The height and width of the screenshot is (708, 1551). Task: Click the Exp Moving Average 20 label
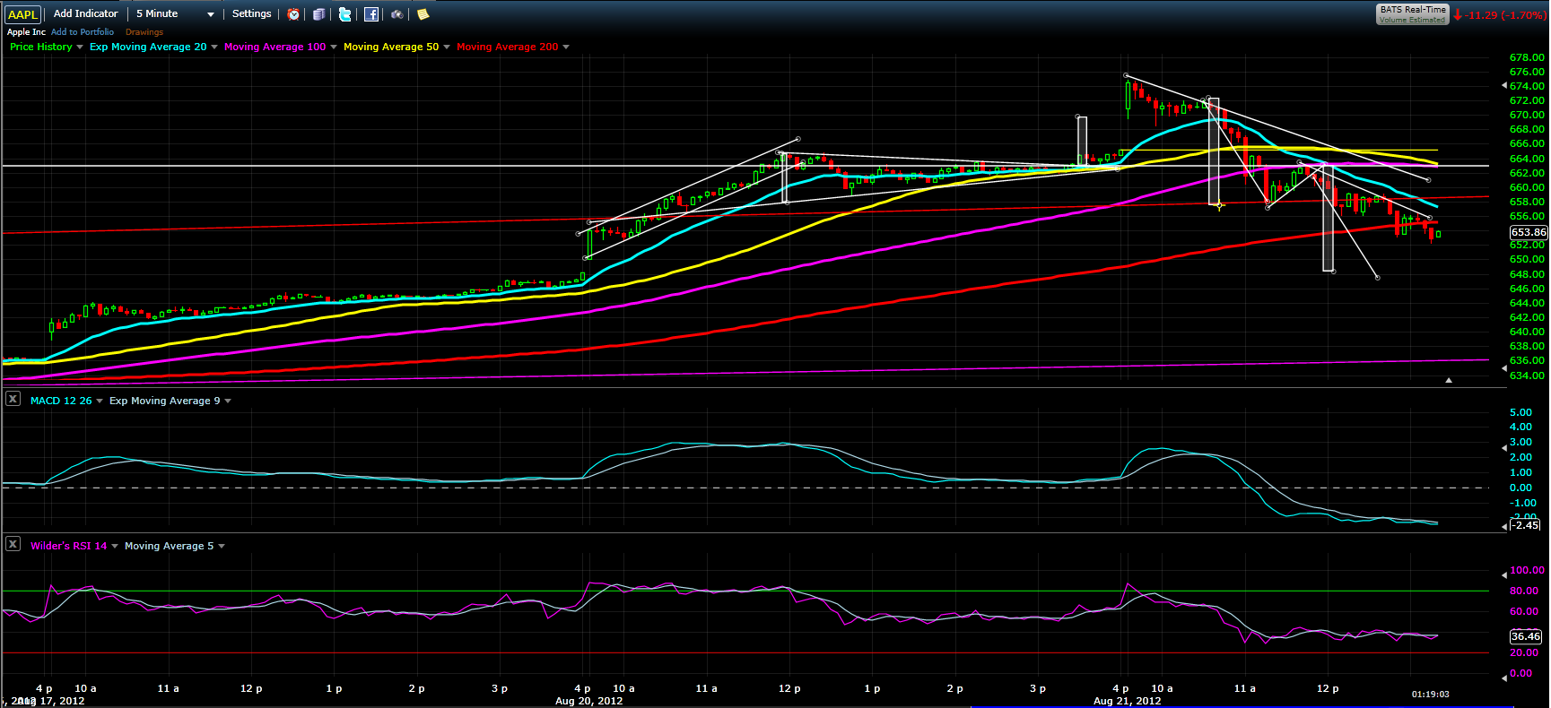point(148,47)
